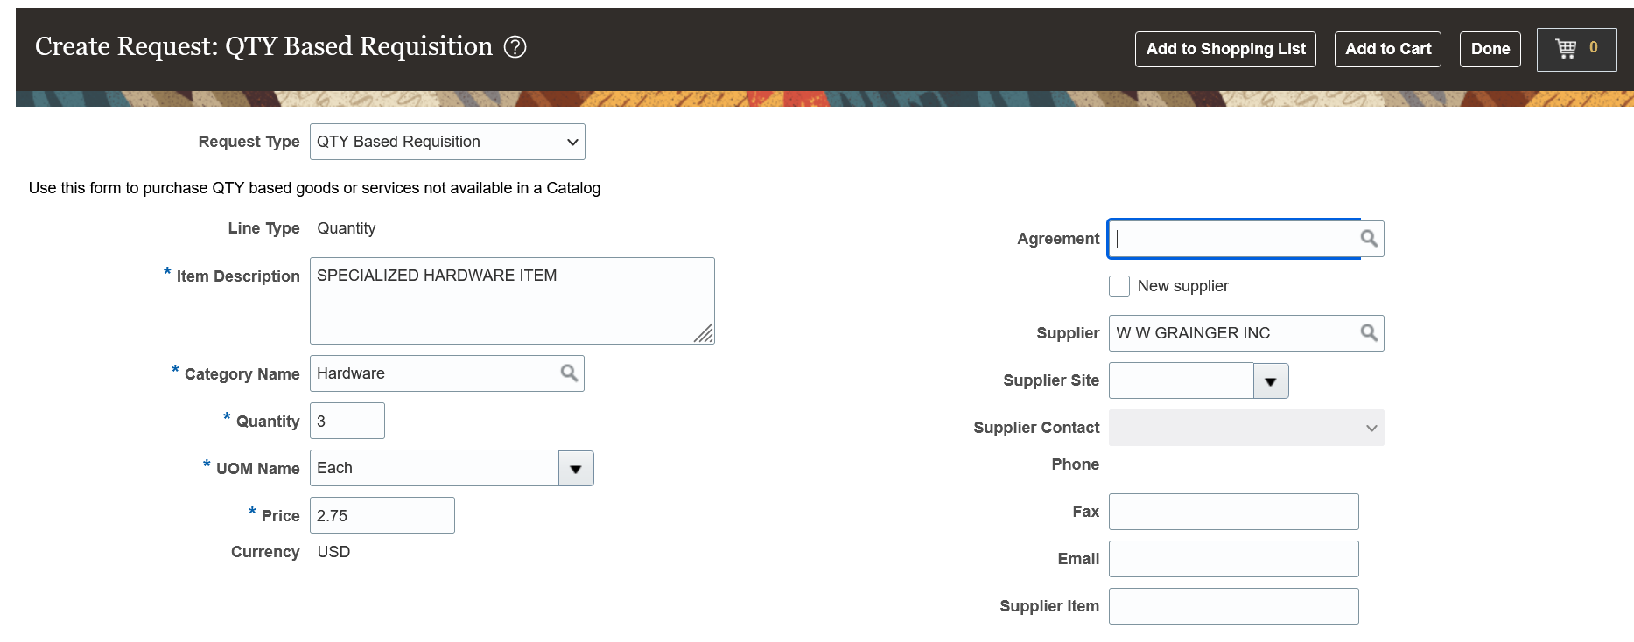This screenshot has height=642, width=1634.
Task: Click the Add to Cart button
Action: [1388, 49]
